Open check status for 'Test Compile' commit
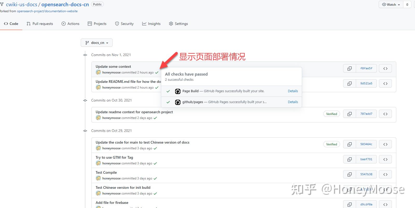The height and width of the screenshot is (208, 415). (155, 178)
